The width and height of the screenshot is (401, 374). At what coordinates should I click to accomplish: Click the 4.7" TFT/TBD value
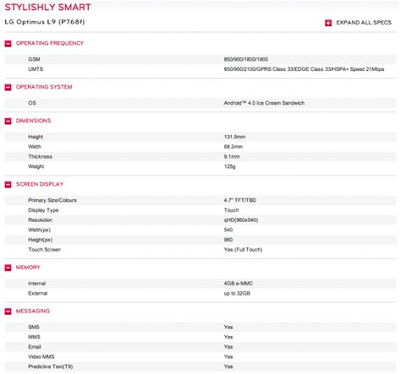coord(240,200)
